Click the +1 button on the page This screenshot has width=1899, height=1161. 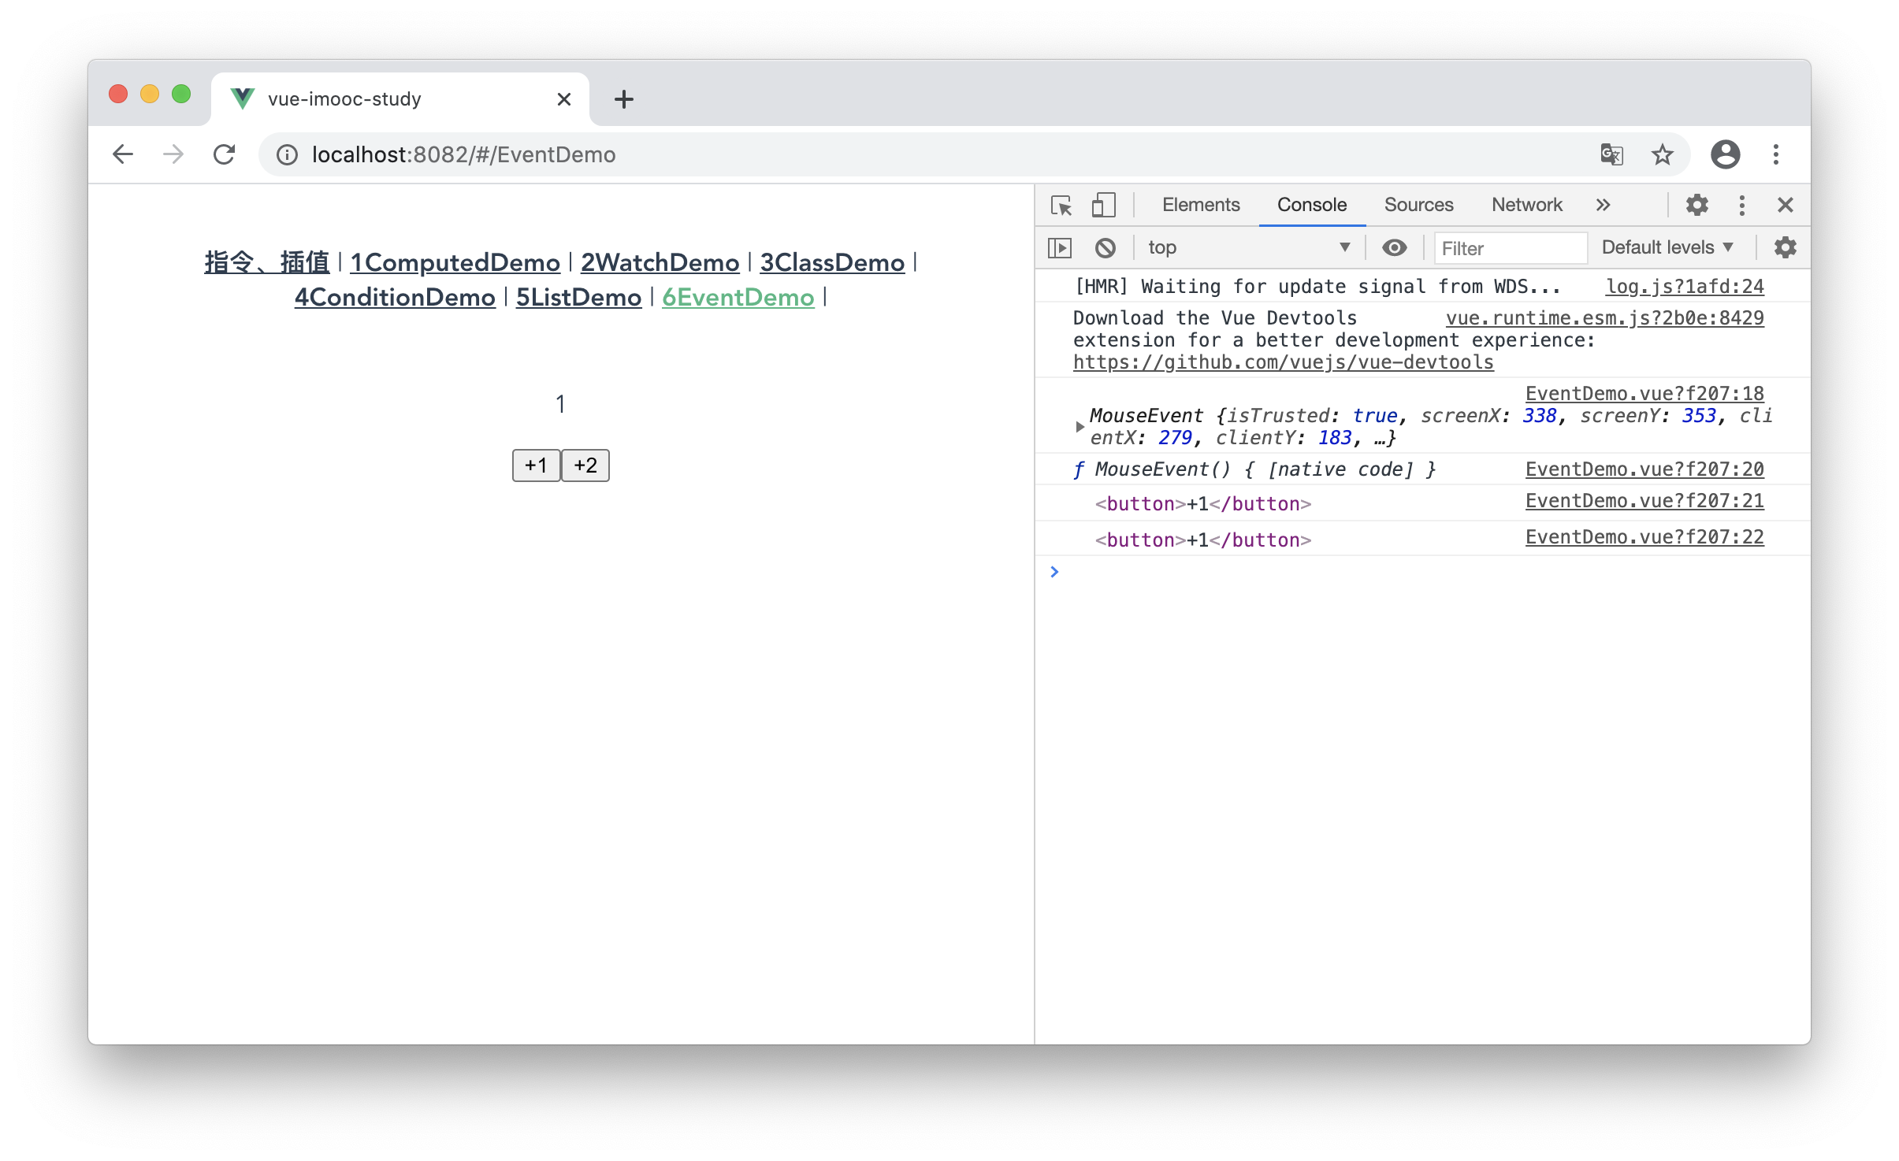[536, 466]
